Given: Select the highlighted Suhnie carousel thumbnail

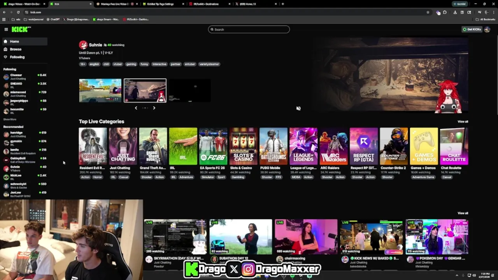Looking at the screenshot, I should click(x=145, y=91).
